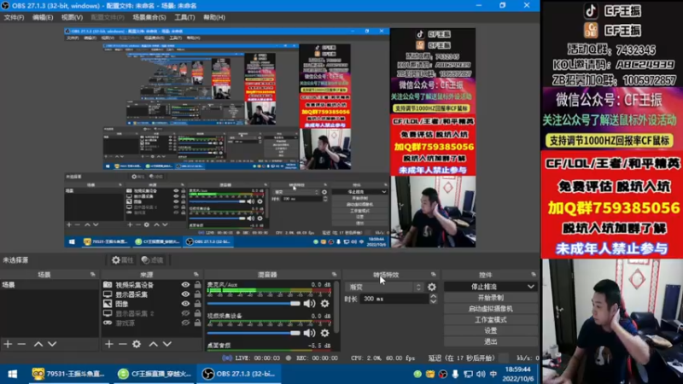
Task: Select 显示器采集 2 source row
Action: tap(152, 313)
